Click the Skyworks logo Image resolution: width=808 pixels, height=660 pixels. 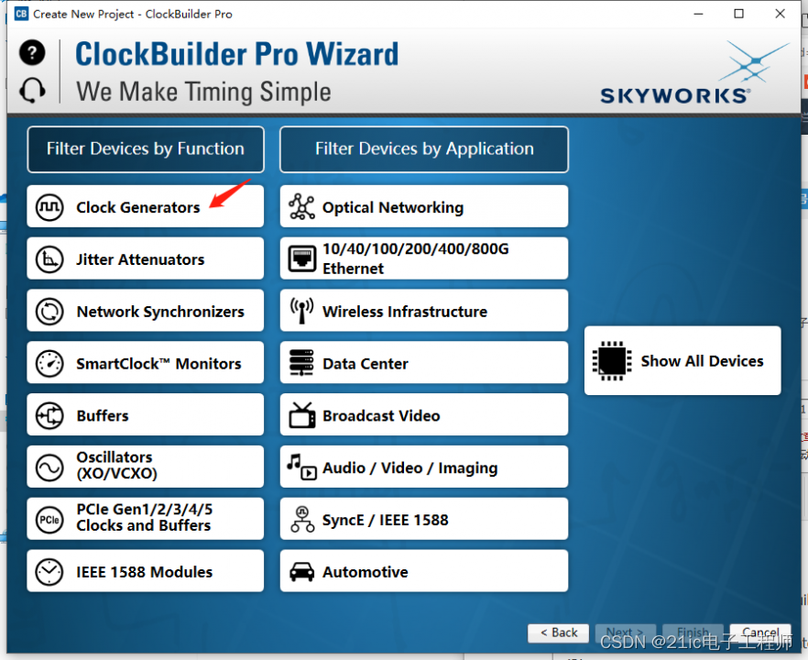[695, 73]
